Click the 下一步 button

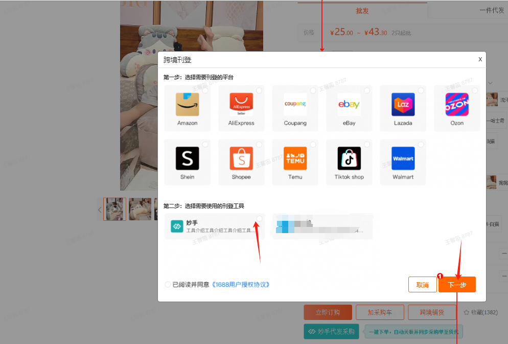[x=457, y=285]
